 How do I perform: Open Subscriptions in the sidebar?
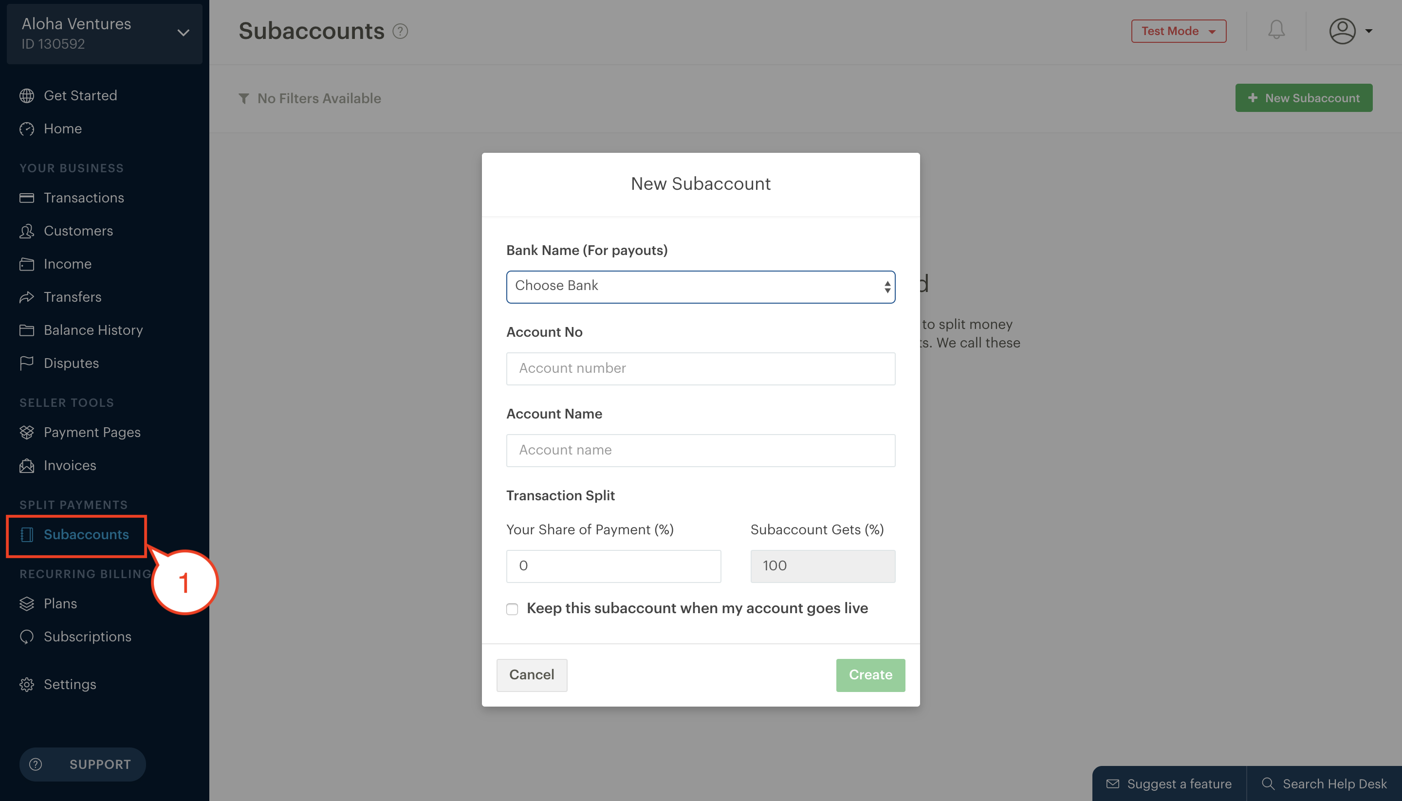click(x=88, y=637)
